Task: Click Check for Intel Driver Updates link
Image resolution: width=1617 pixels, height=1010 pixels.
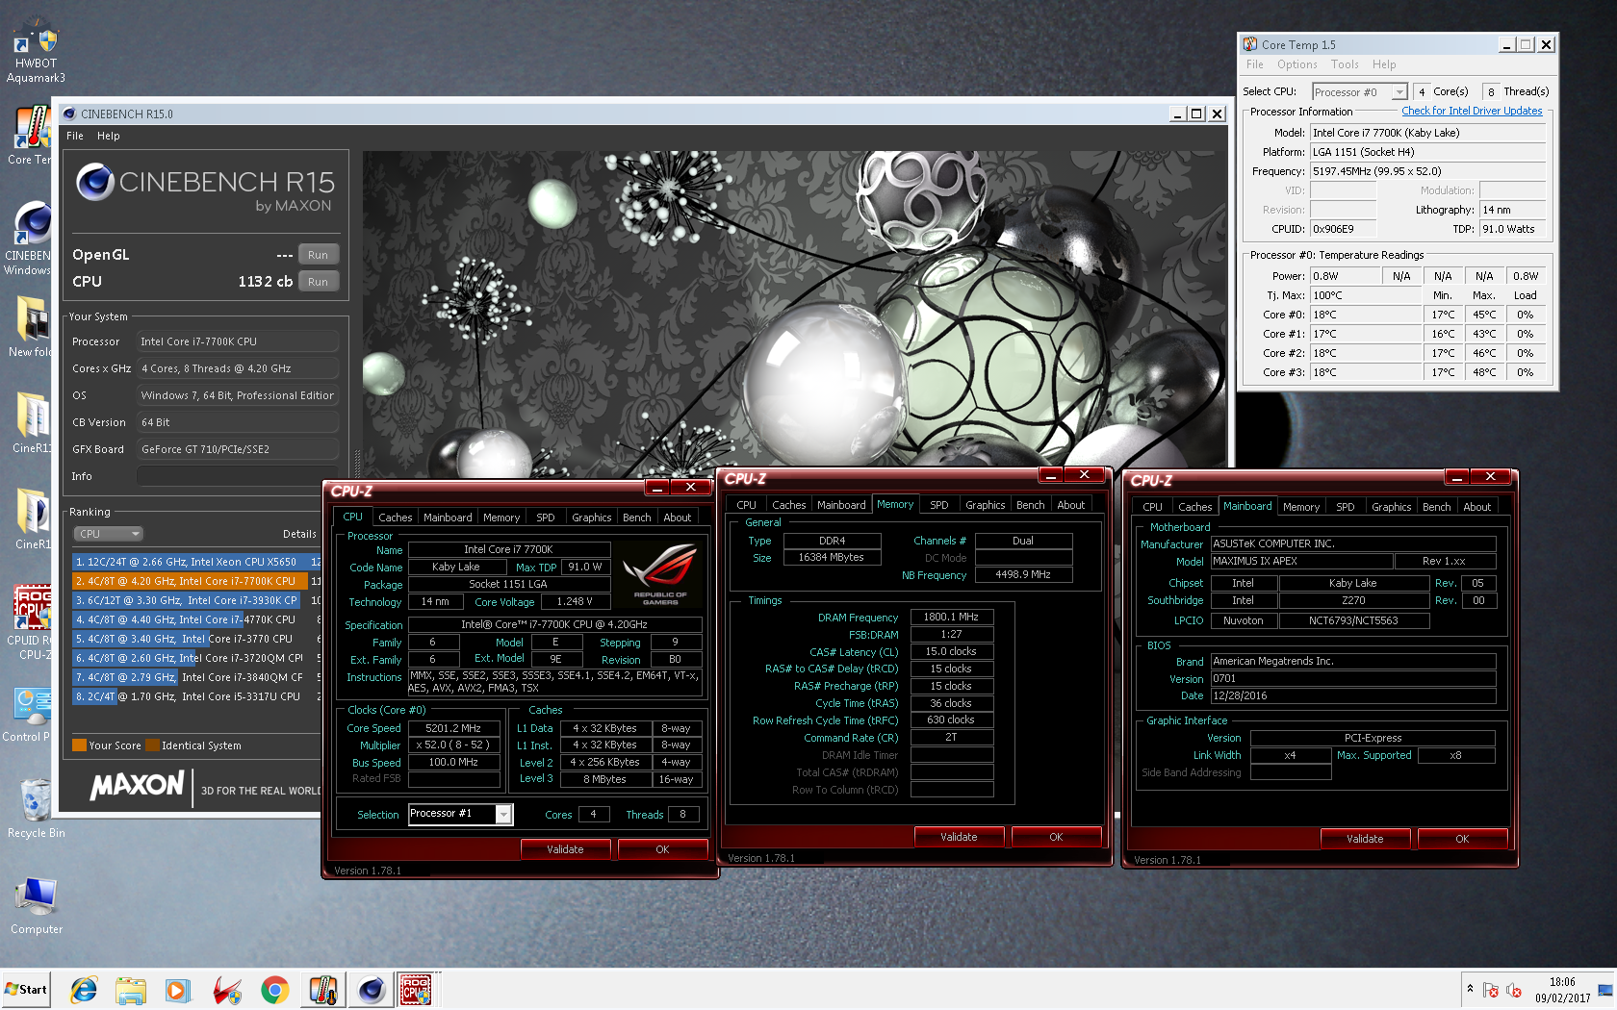Action: click(1472, 112)
